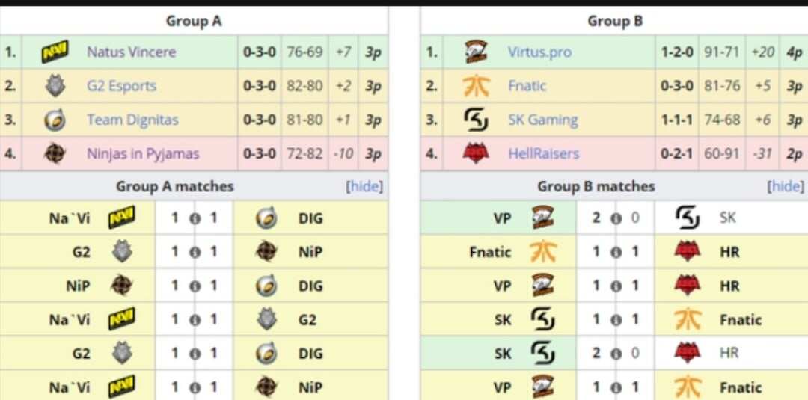Click the Natus Vincere logo in Group A standings

(55, 52)
